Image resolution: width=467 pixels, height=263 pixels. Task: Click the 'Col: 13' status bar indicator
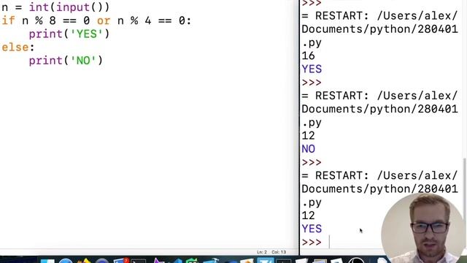pyautogui.click(x=279, y=252)
